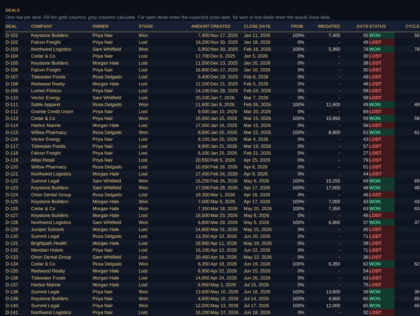Select amount 20,550 in row D-119
This screenshot has height=316, width=420.
[202, 160]
